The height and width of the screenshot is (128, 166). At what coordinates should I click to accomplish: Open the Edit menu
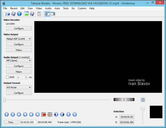(x=22, y=8)
